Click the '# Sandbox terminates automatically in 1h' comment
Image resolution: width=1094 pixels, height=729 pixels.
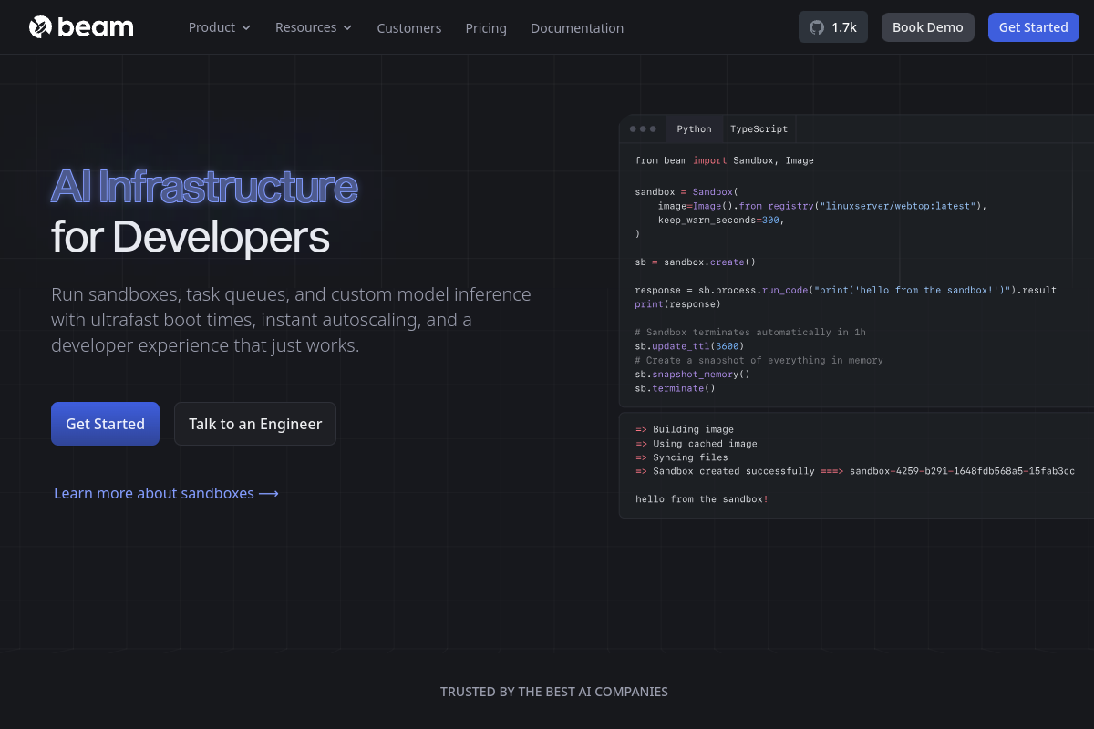tap(750, 333)
